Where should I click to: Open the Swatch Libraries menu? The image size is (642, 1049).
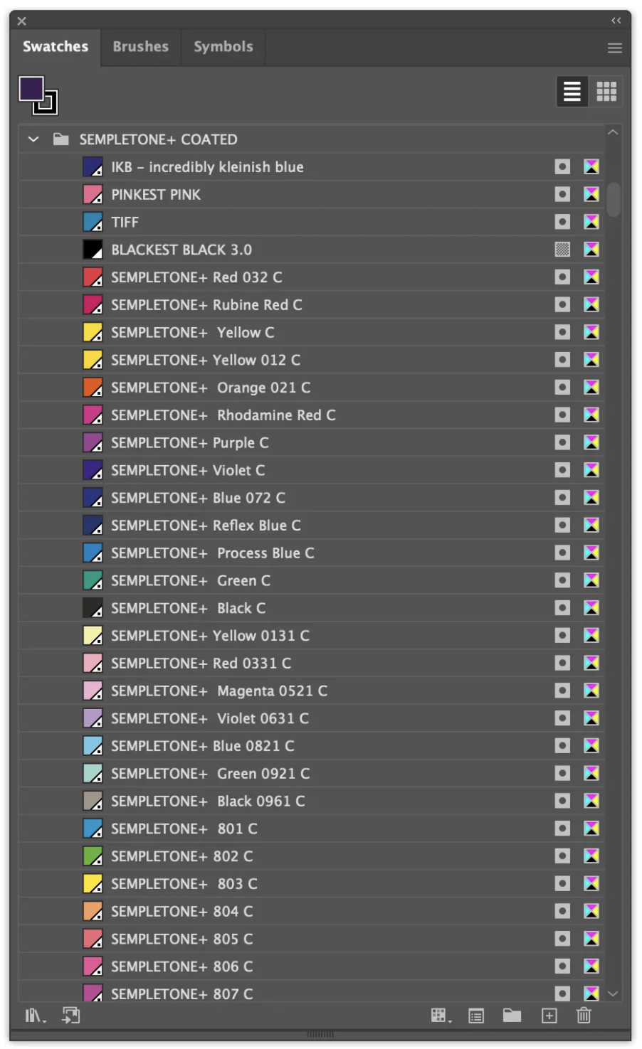coord(34,1016)
